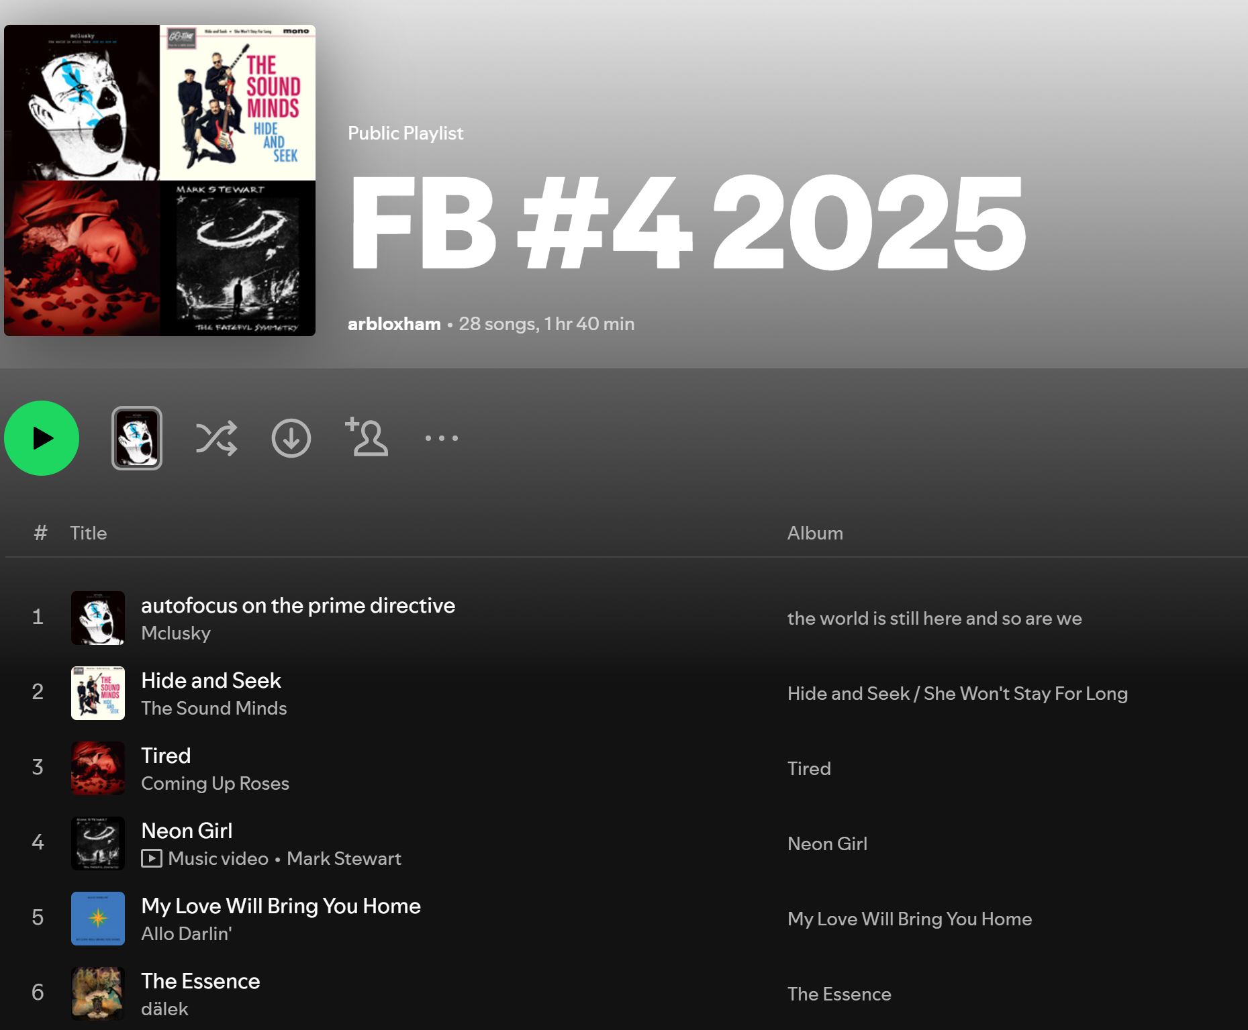The width and height of the screenshot is (1248, 1030).
Task: Download the playlist for offline listening
Action: click(291, 438)
